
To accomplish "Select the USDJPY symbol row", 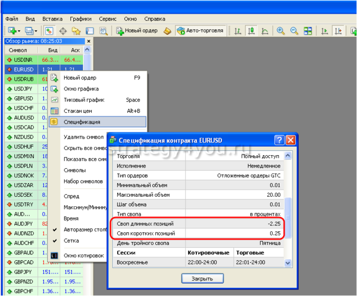I will click(23, 89).
